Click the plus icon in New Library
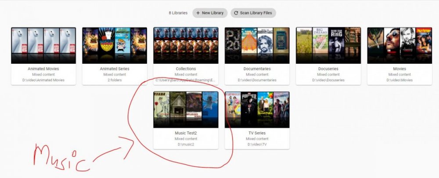This screenshot has height=178, width=439. (198, 13)
